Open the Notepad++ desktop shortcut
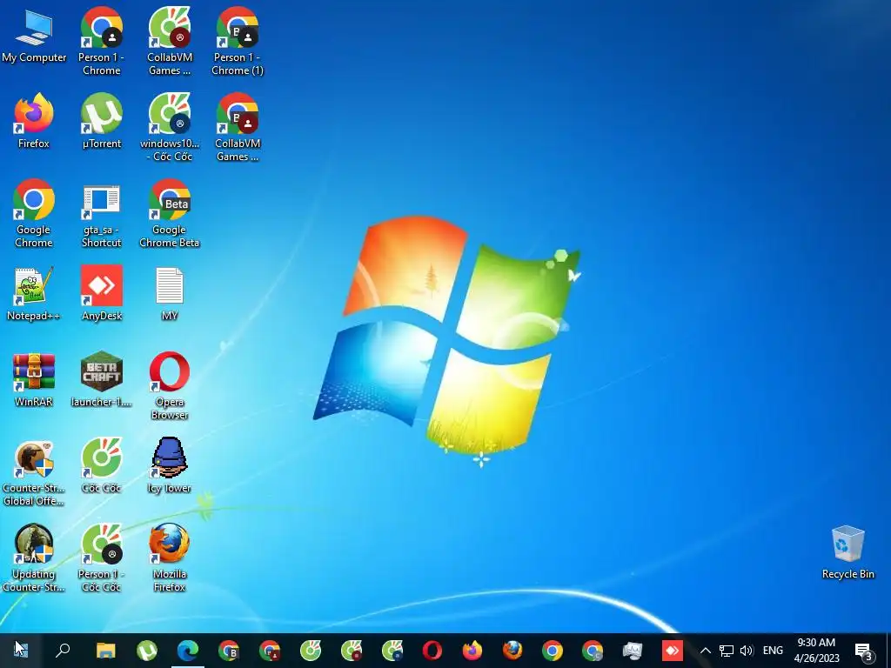 (x=34, y=294)
